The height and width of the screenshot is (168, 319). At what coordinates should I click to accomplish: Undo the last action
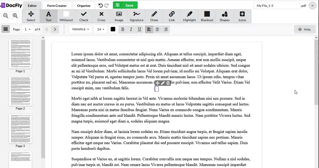point(100,6)
